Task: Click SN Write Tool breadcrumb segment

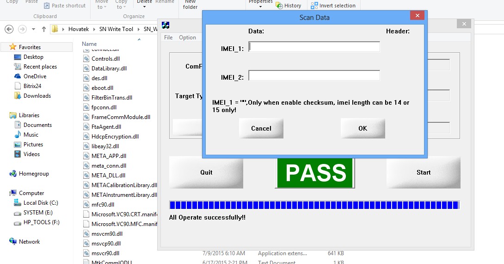Action: [116, 29]
